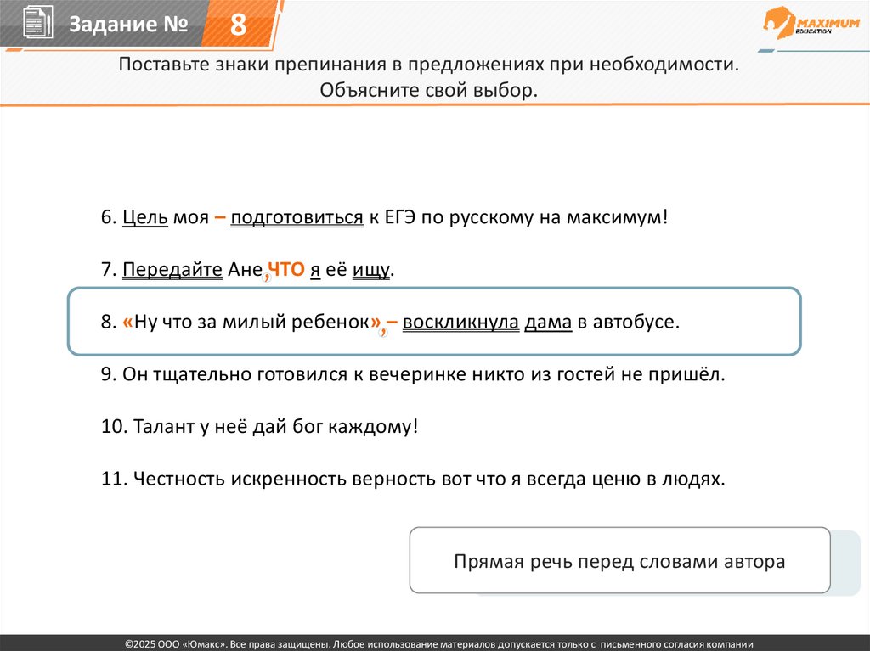Screen dimensions: 870x651
Task: Click the underlined word «Передайте» in sentence 7
Action: click(172, 271)
